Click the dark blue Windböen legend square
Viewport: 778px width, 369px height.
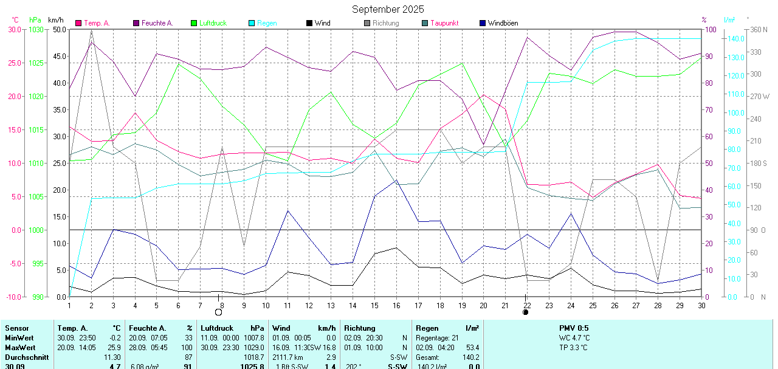coord(483,23)
